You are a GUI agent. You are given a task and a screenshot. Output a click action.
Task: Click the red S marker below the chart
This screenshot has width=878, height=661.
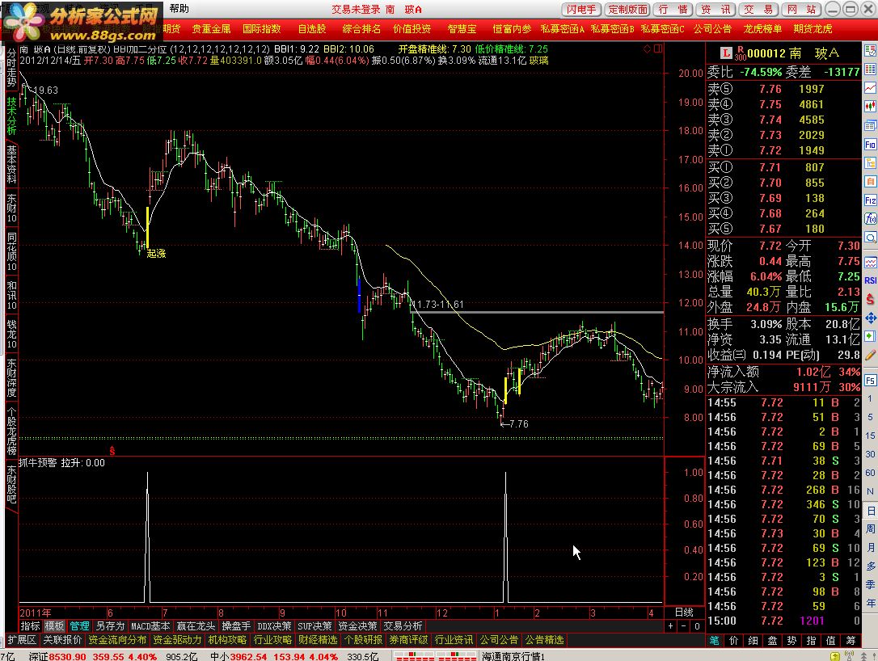click(112, 451)
